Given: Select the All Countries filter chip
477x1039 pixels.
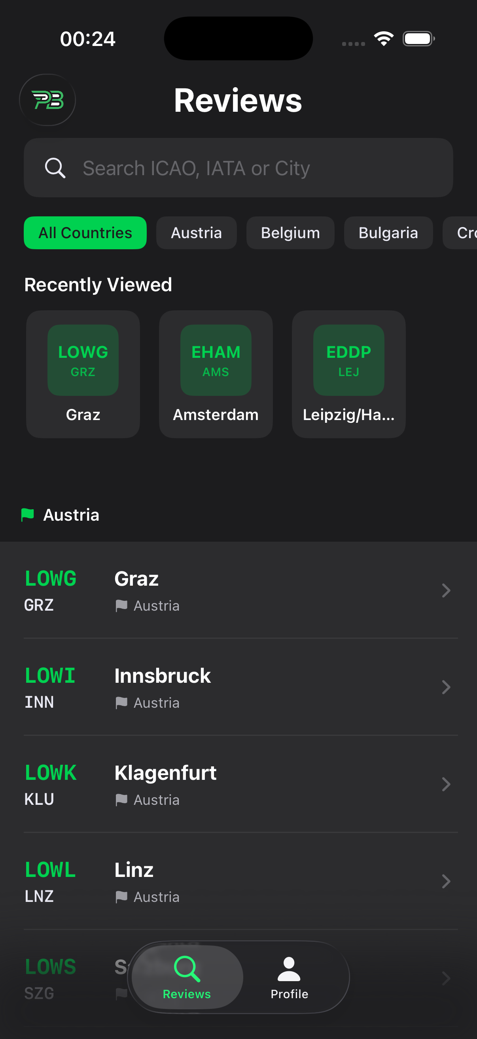Looking at the screenshot, I should tap(85, 233).
